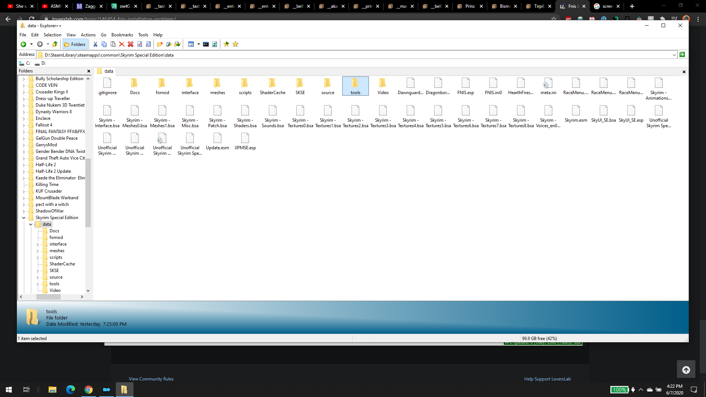Open the Forward history dropdown arrow

[x=48, y=44]
